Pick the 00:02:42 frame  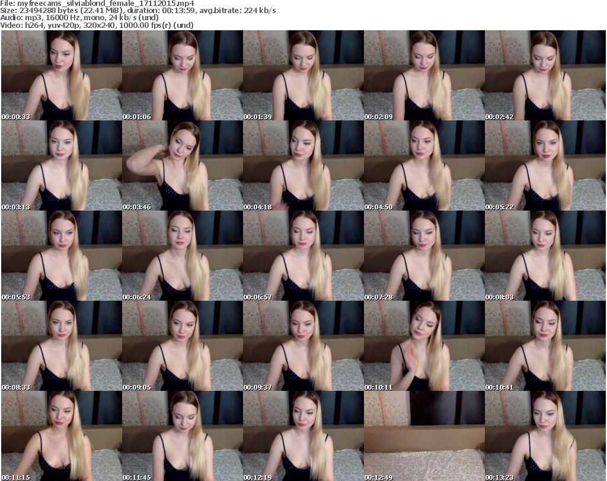(x=545, y=75)
